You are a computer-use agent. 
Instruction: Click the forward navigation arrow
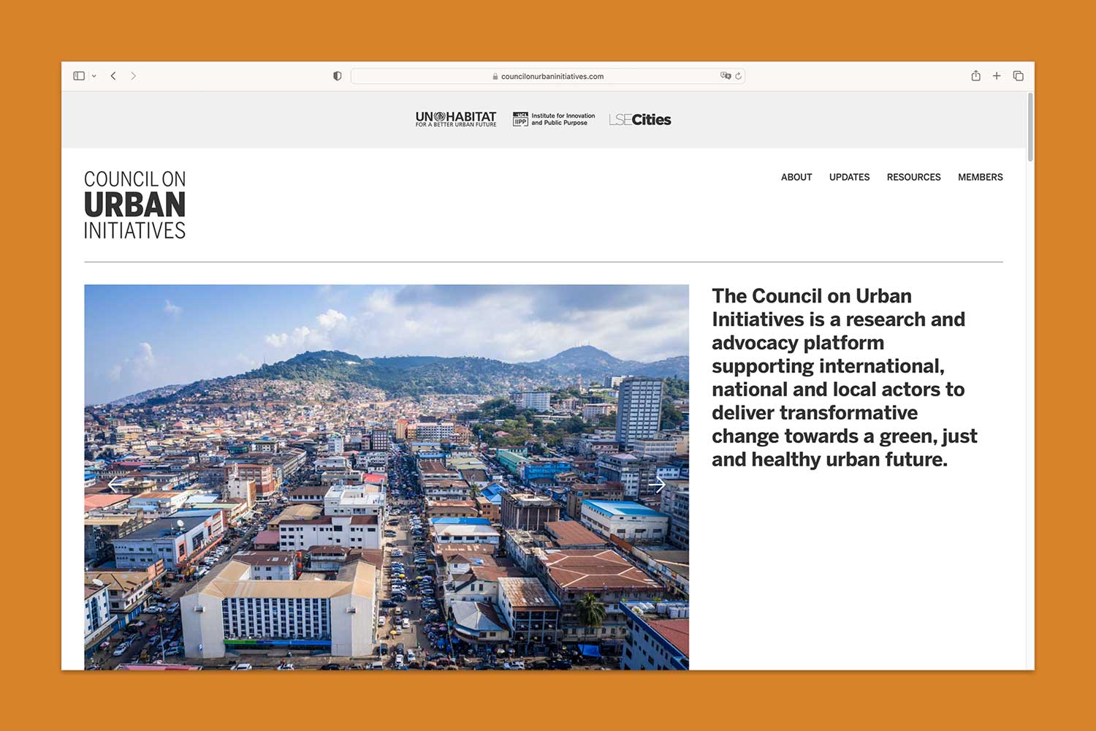point(134,75)
